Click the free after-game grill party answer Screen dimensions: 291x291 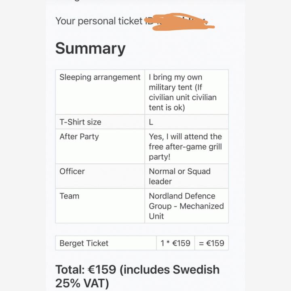185,147
